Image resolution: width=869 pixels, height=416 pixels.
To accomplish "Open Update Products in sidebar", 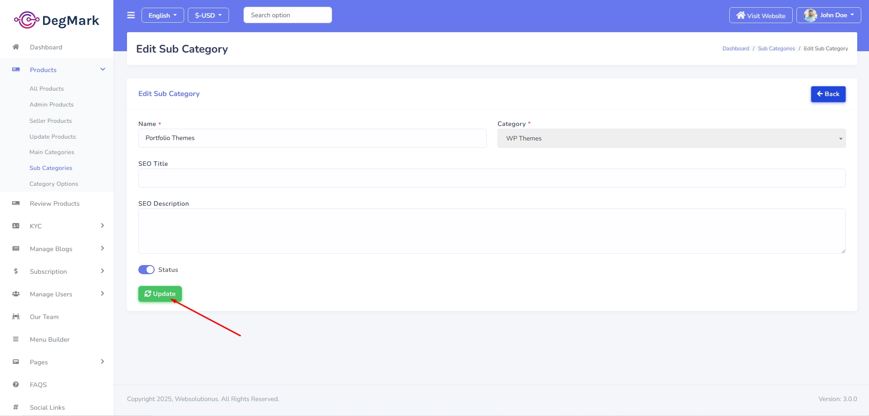I will coord(53,137).
